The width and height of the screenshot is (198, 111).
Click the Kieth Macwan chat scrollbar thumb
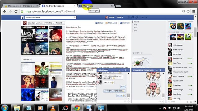click(128, 95)
